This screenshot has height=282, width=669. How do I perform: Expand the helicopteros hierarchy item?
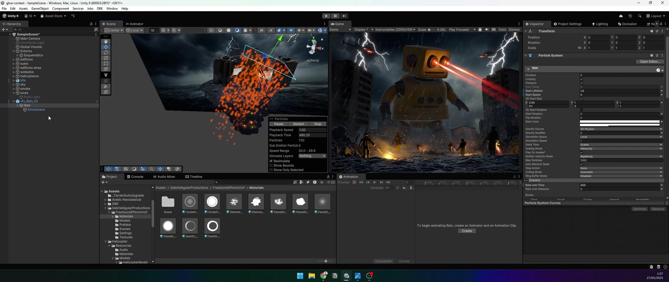pos(14,76)
